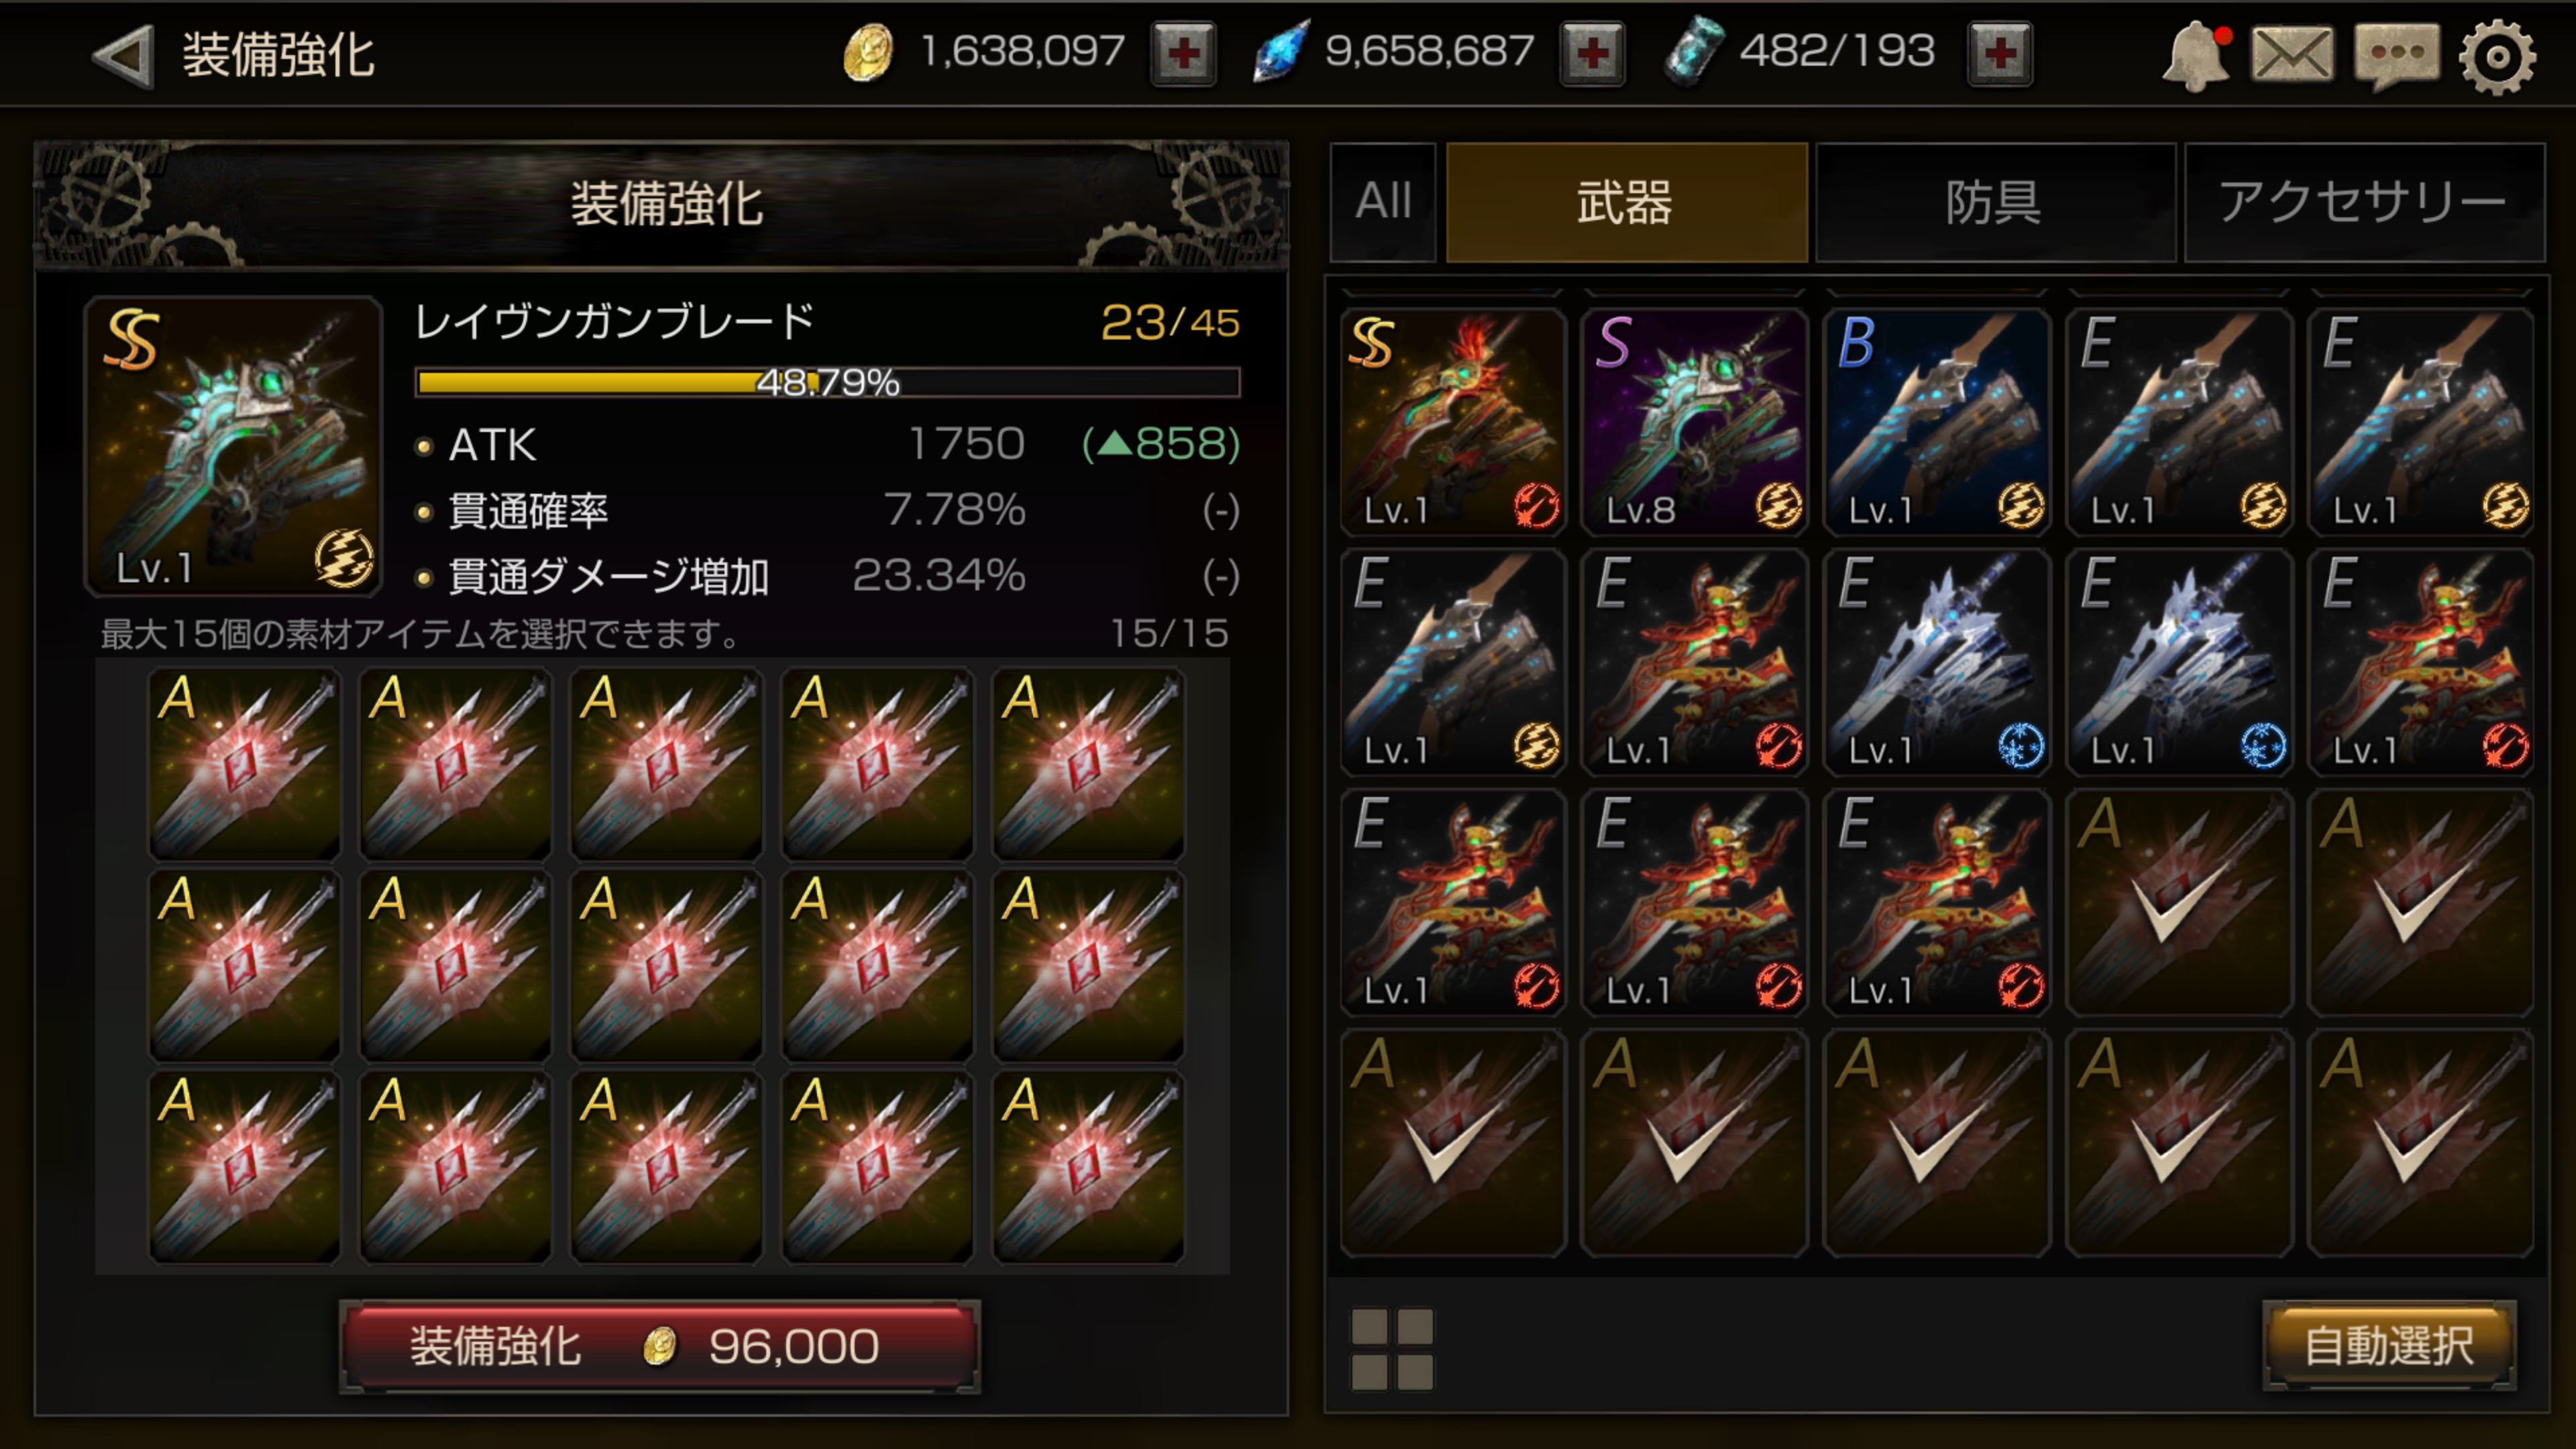Click the 48.79% experience progress bar
The width and height of the screenshot is (2576, 1449).
828,382
